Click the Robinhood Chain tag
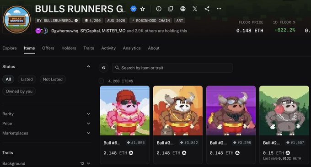The image size is (311, 167). 151,21
